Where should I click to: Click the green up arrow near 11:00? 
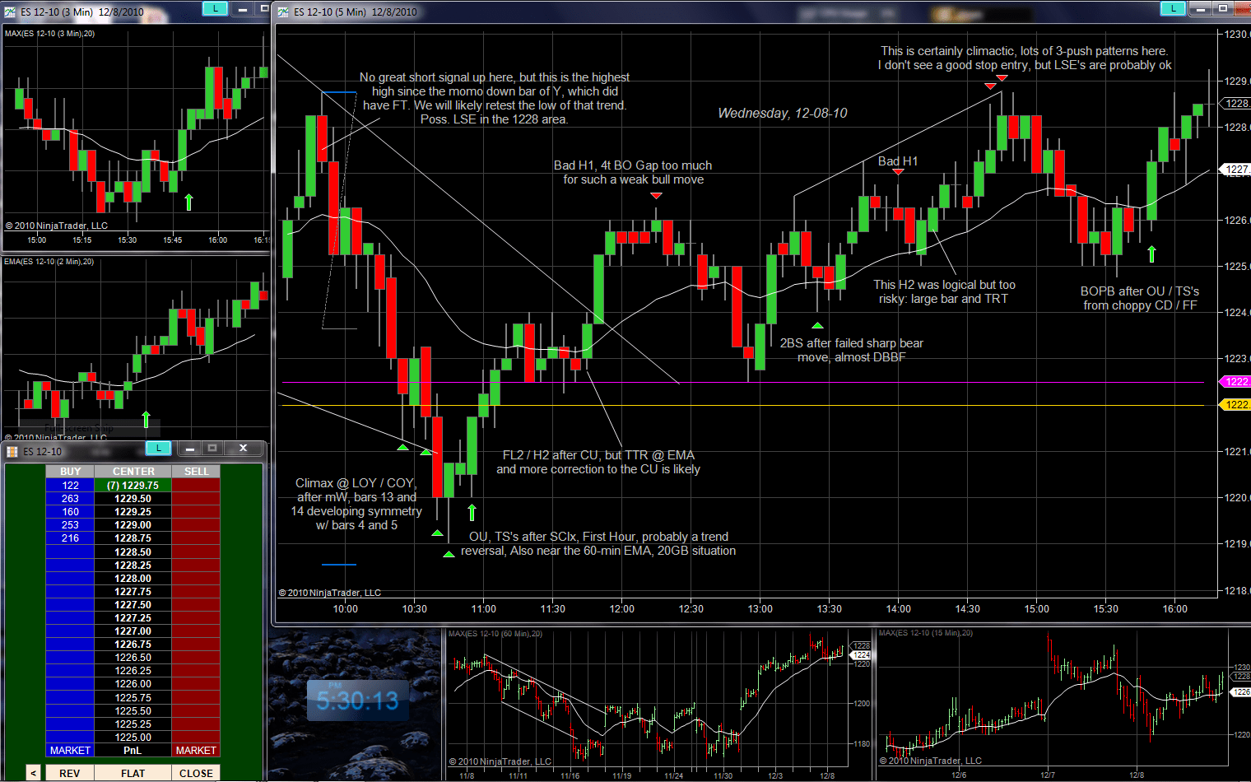(x=472, y=512)
